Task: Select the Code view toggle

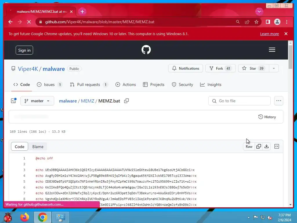Action: click(x=19, y=147)
